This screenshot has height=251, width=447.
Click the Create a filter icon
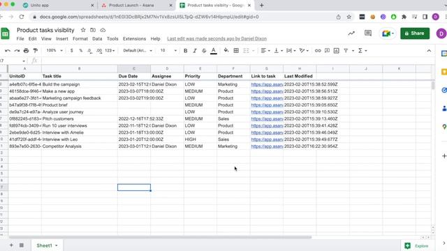(x=346, y=51)
